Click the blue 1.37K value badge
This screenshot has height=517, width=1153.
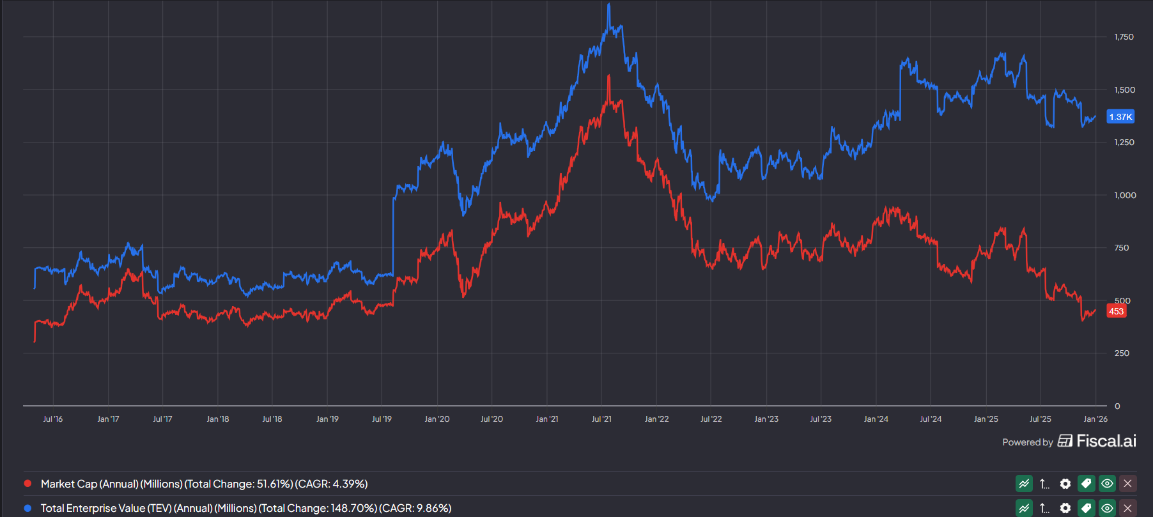(x=1120, y=117)
